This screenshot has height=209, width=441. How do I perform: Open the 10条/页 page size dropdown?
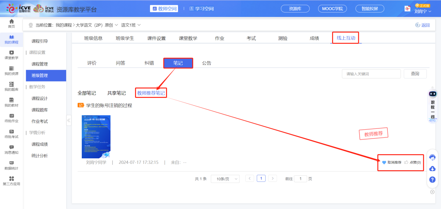[225, 178]
